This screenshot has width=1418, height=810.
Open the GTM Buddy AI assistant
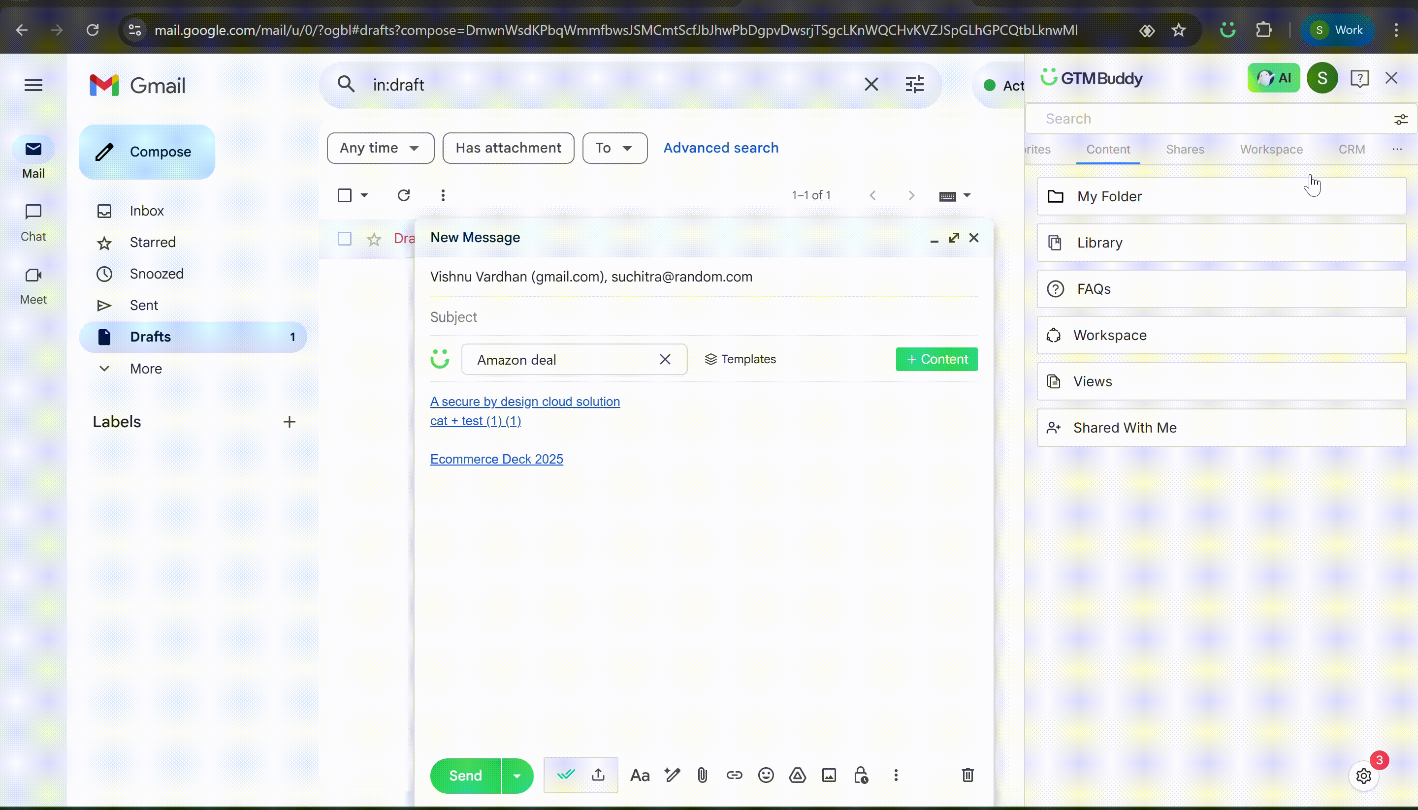[x=1274, y=78]
